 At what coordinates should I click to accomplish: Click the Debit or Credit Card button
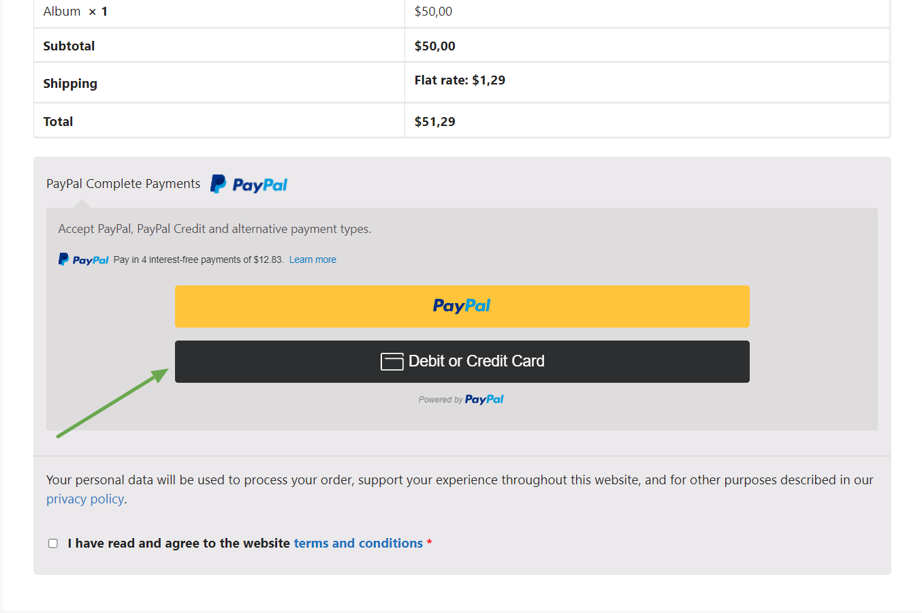point(462,361)
